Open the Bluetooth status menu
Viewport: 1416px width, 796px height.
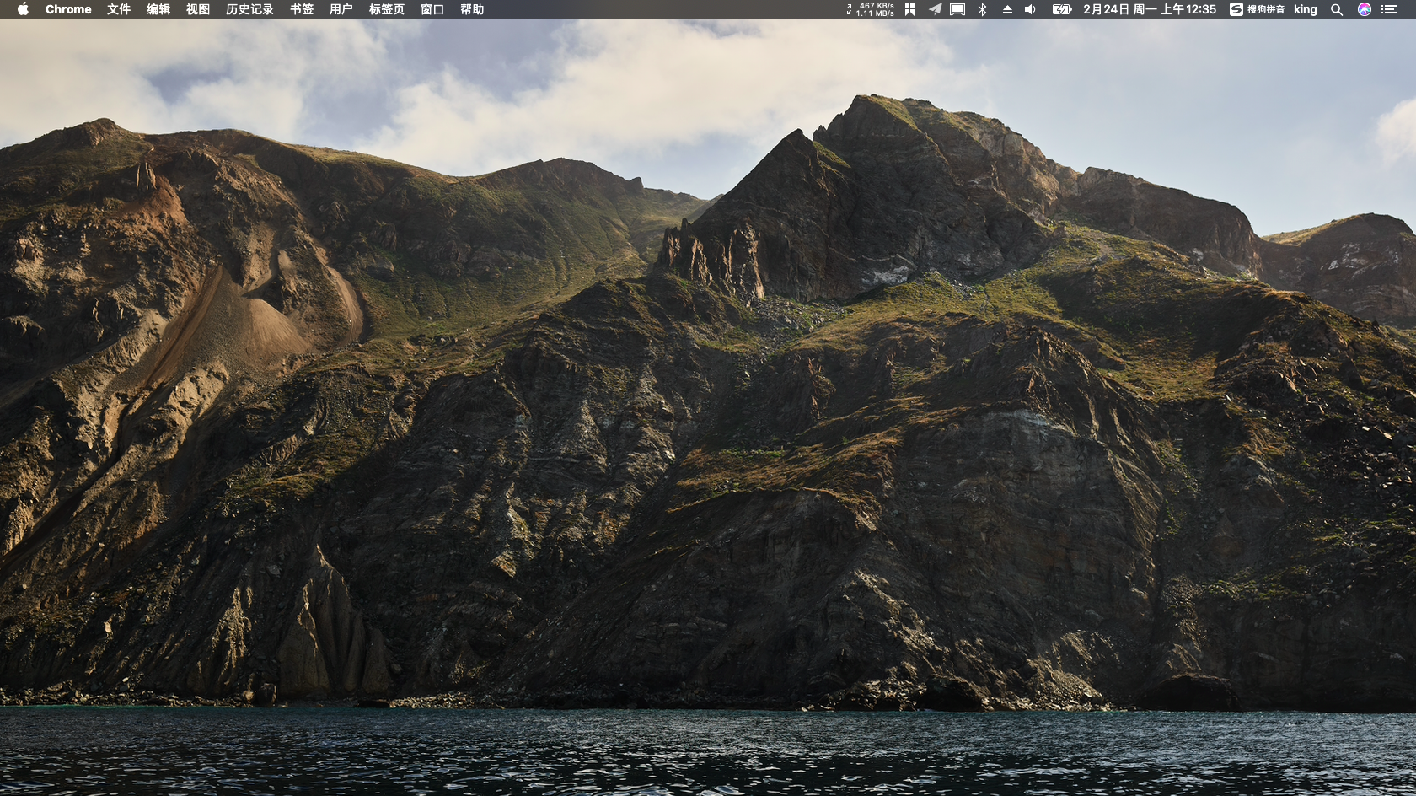pyautogui.click(x=982, y=9)
